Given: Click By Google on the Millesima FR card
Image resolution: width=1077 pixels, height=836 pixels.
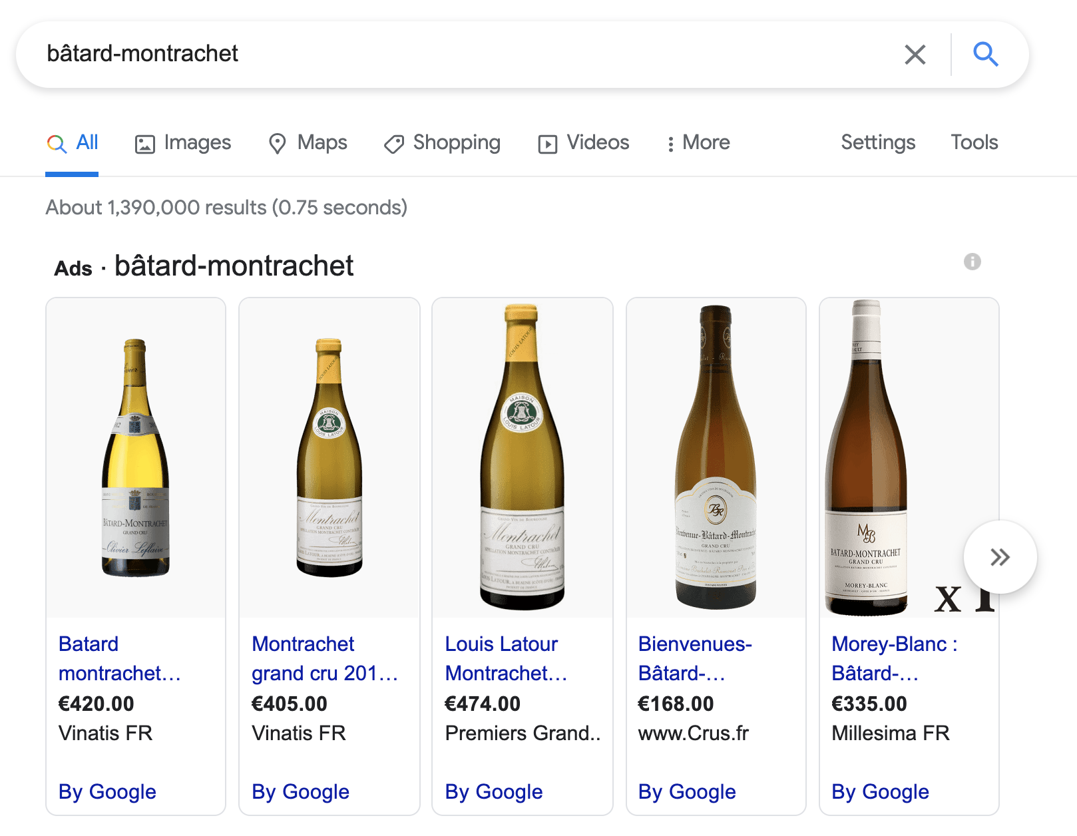Looking at the screenshot, I should click(880, 791).
